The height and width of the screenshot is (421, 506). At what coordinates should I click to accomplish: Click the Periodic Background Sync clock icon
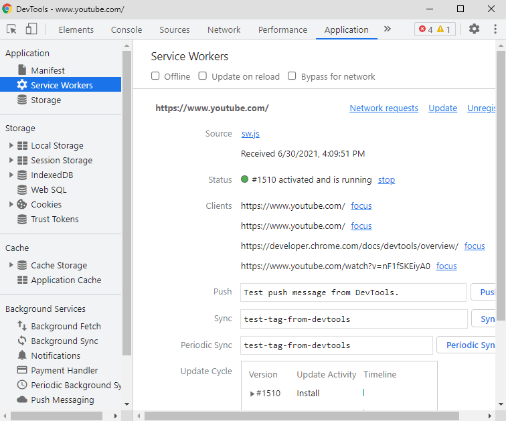pyautogui.click(x=22, y=385)
